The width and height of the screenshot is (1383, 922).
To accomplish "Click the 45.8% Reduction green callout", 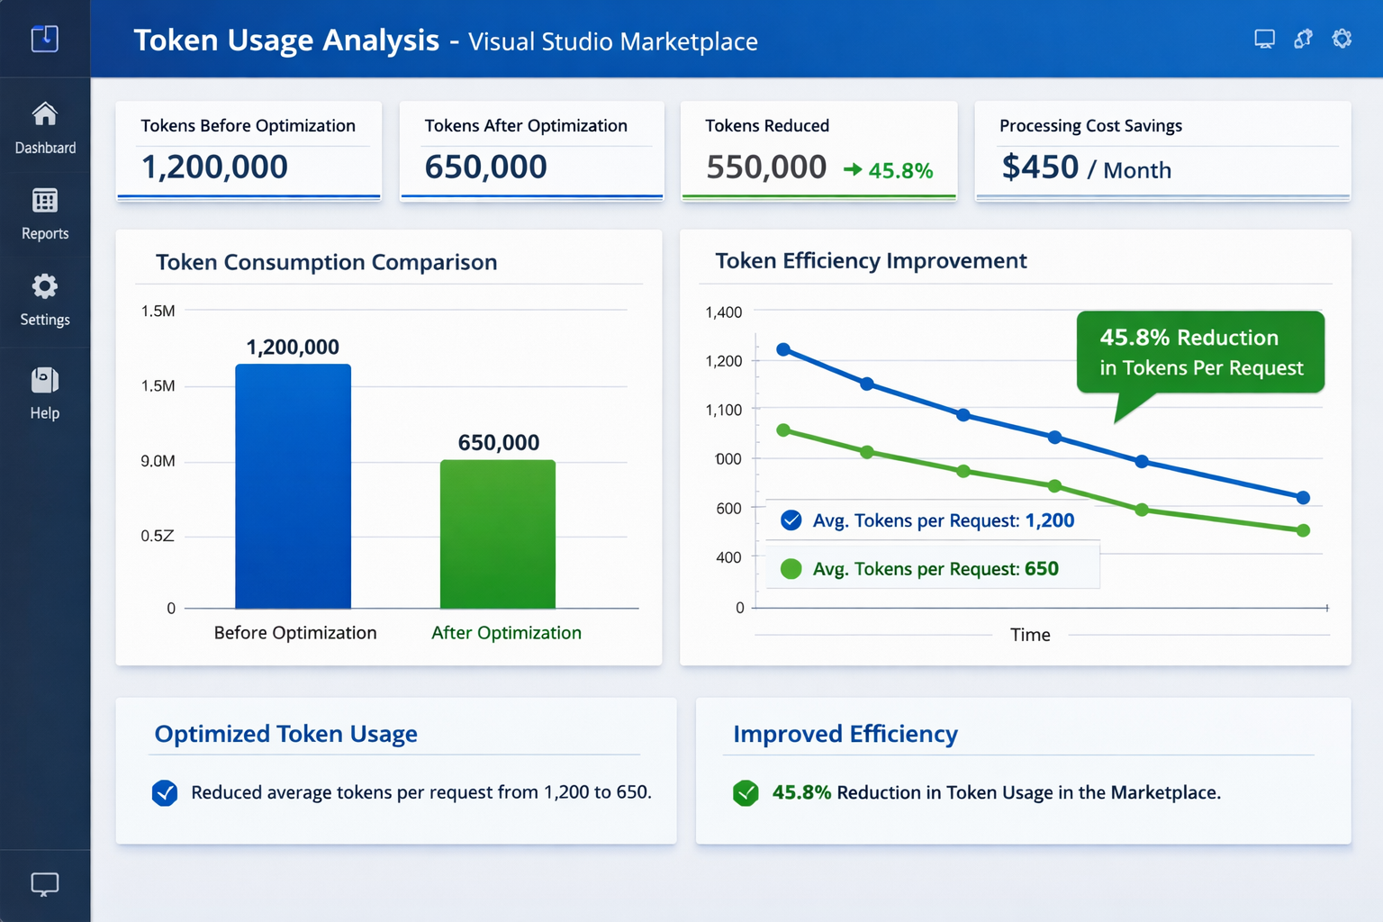I will 1201,352.
